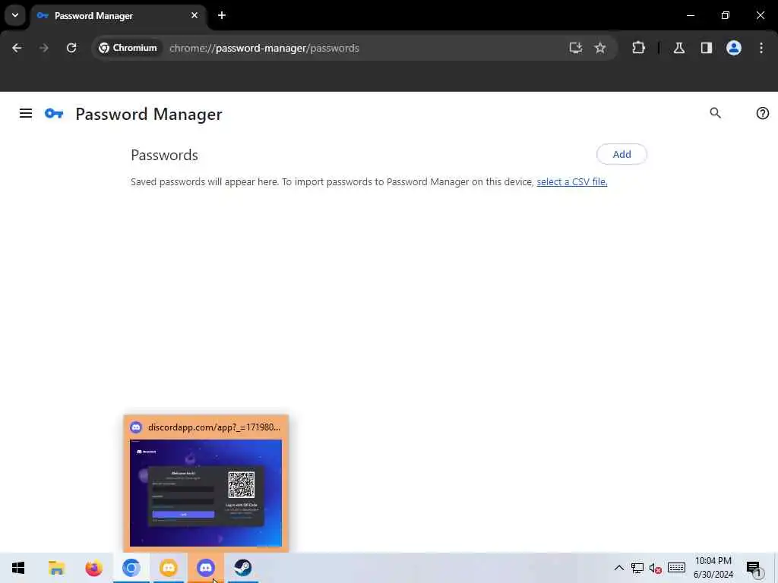Viewport: 778px width, 583px height.
Task: Open File Explorer from taskbar
Action: tap(56, 568)
